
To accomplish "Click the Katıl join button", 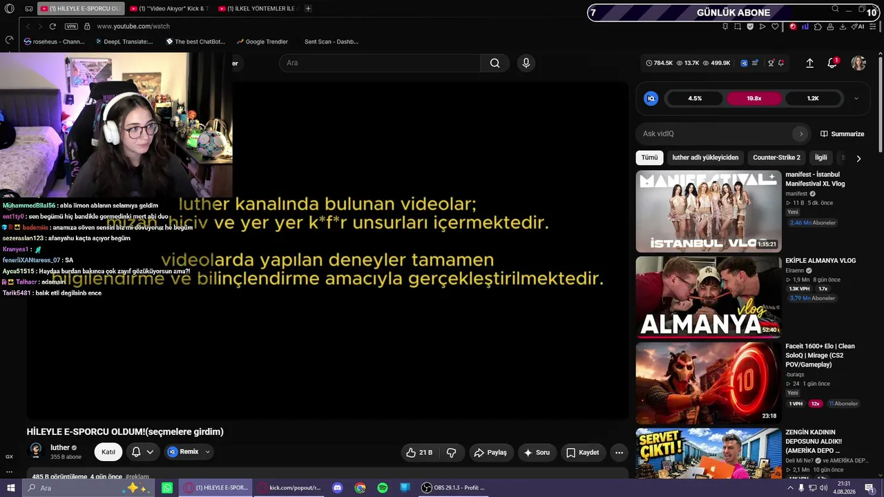I will (108, 452).
